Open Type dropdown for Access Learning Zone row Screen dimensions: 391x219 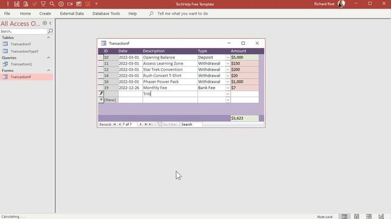click(x=227, y=63)
